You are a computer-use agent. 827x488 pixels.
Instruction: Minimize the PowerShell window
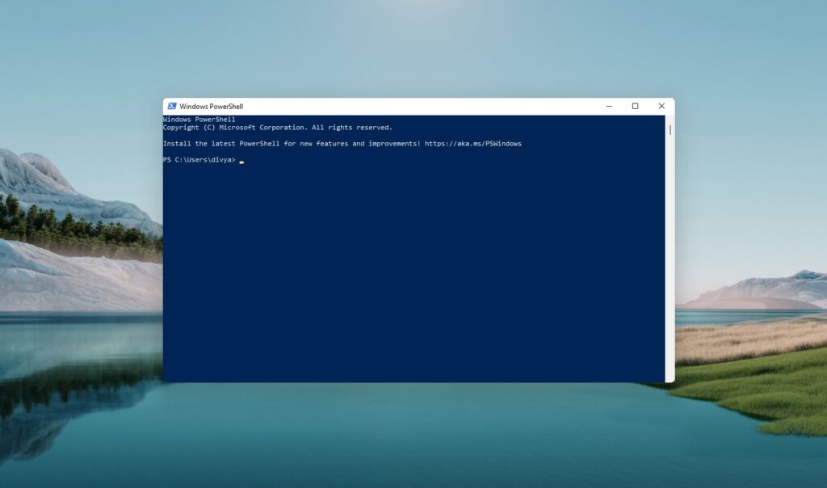tap(607, 106)
